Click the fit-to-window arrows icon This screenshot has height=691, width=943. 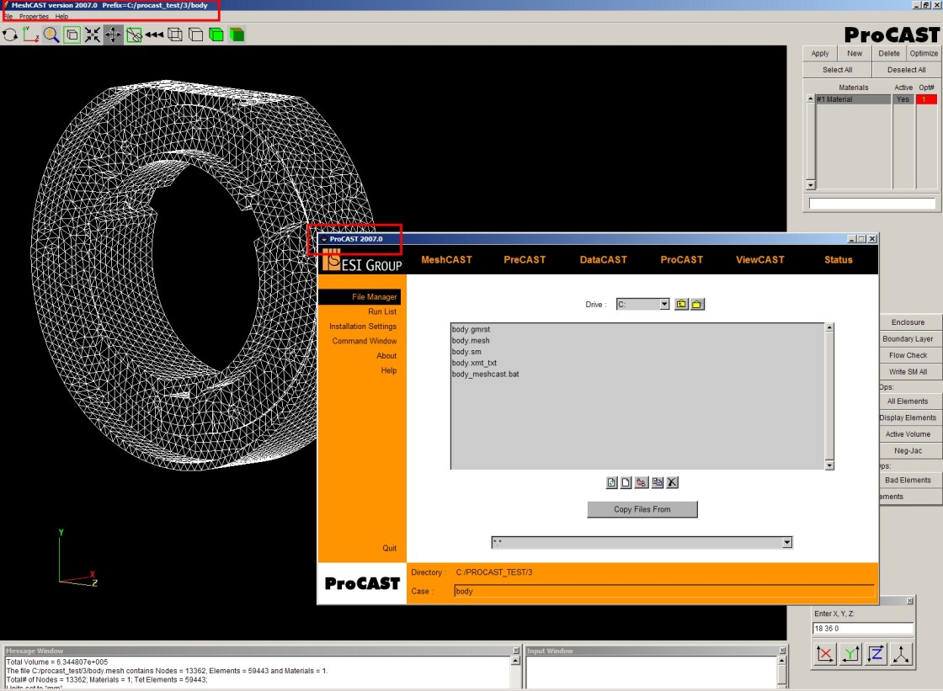pos(93,35)
